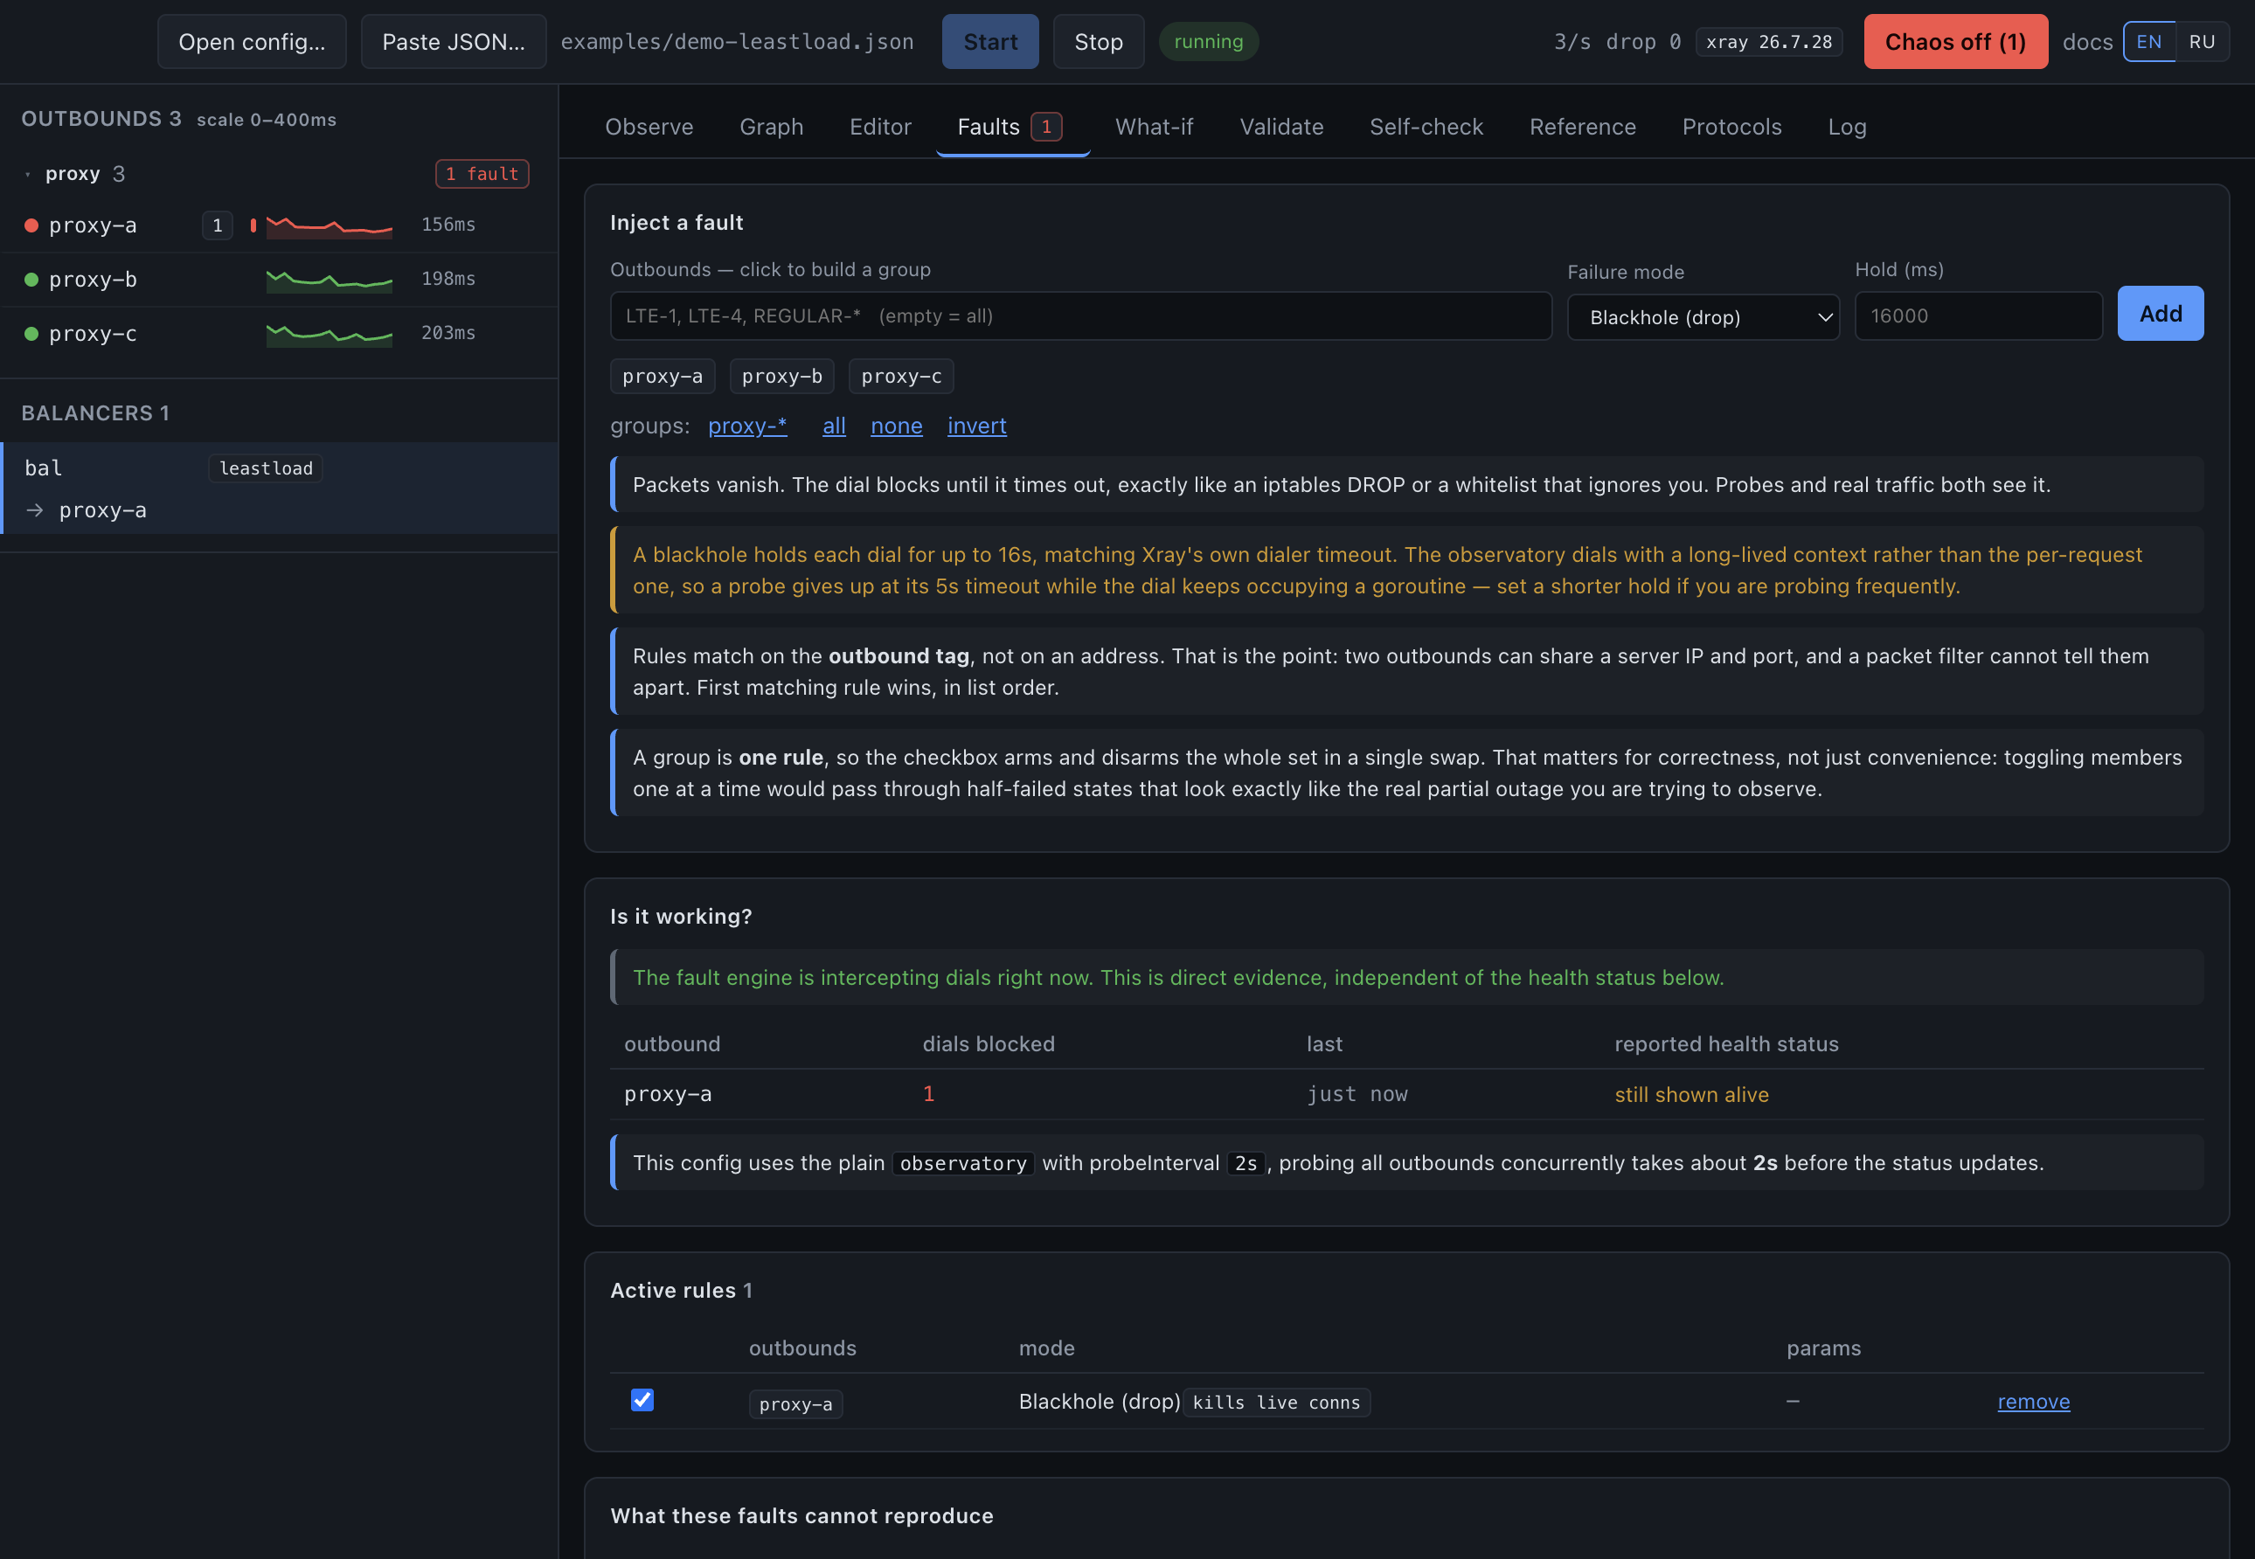Image resolution: width=2255 pixels, height=1559 pixels.
Task: Click the 'kills live conns' tag
Action: click(1276, 1403)
